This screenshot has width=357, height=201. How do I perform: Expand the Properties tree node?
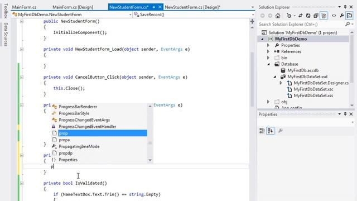pos(268,45)
